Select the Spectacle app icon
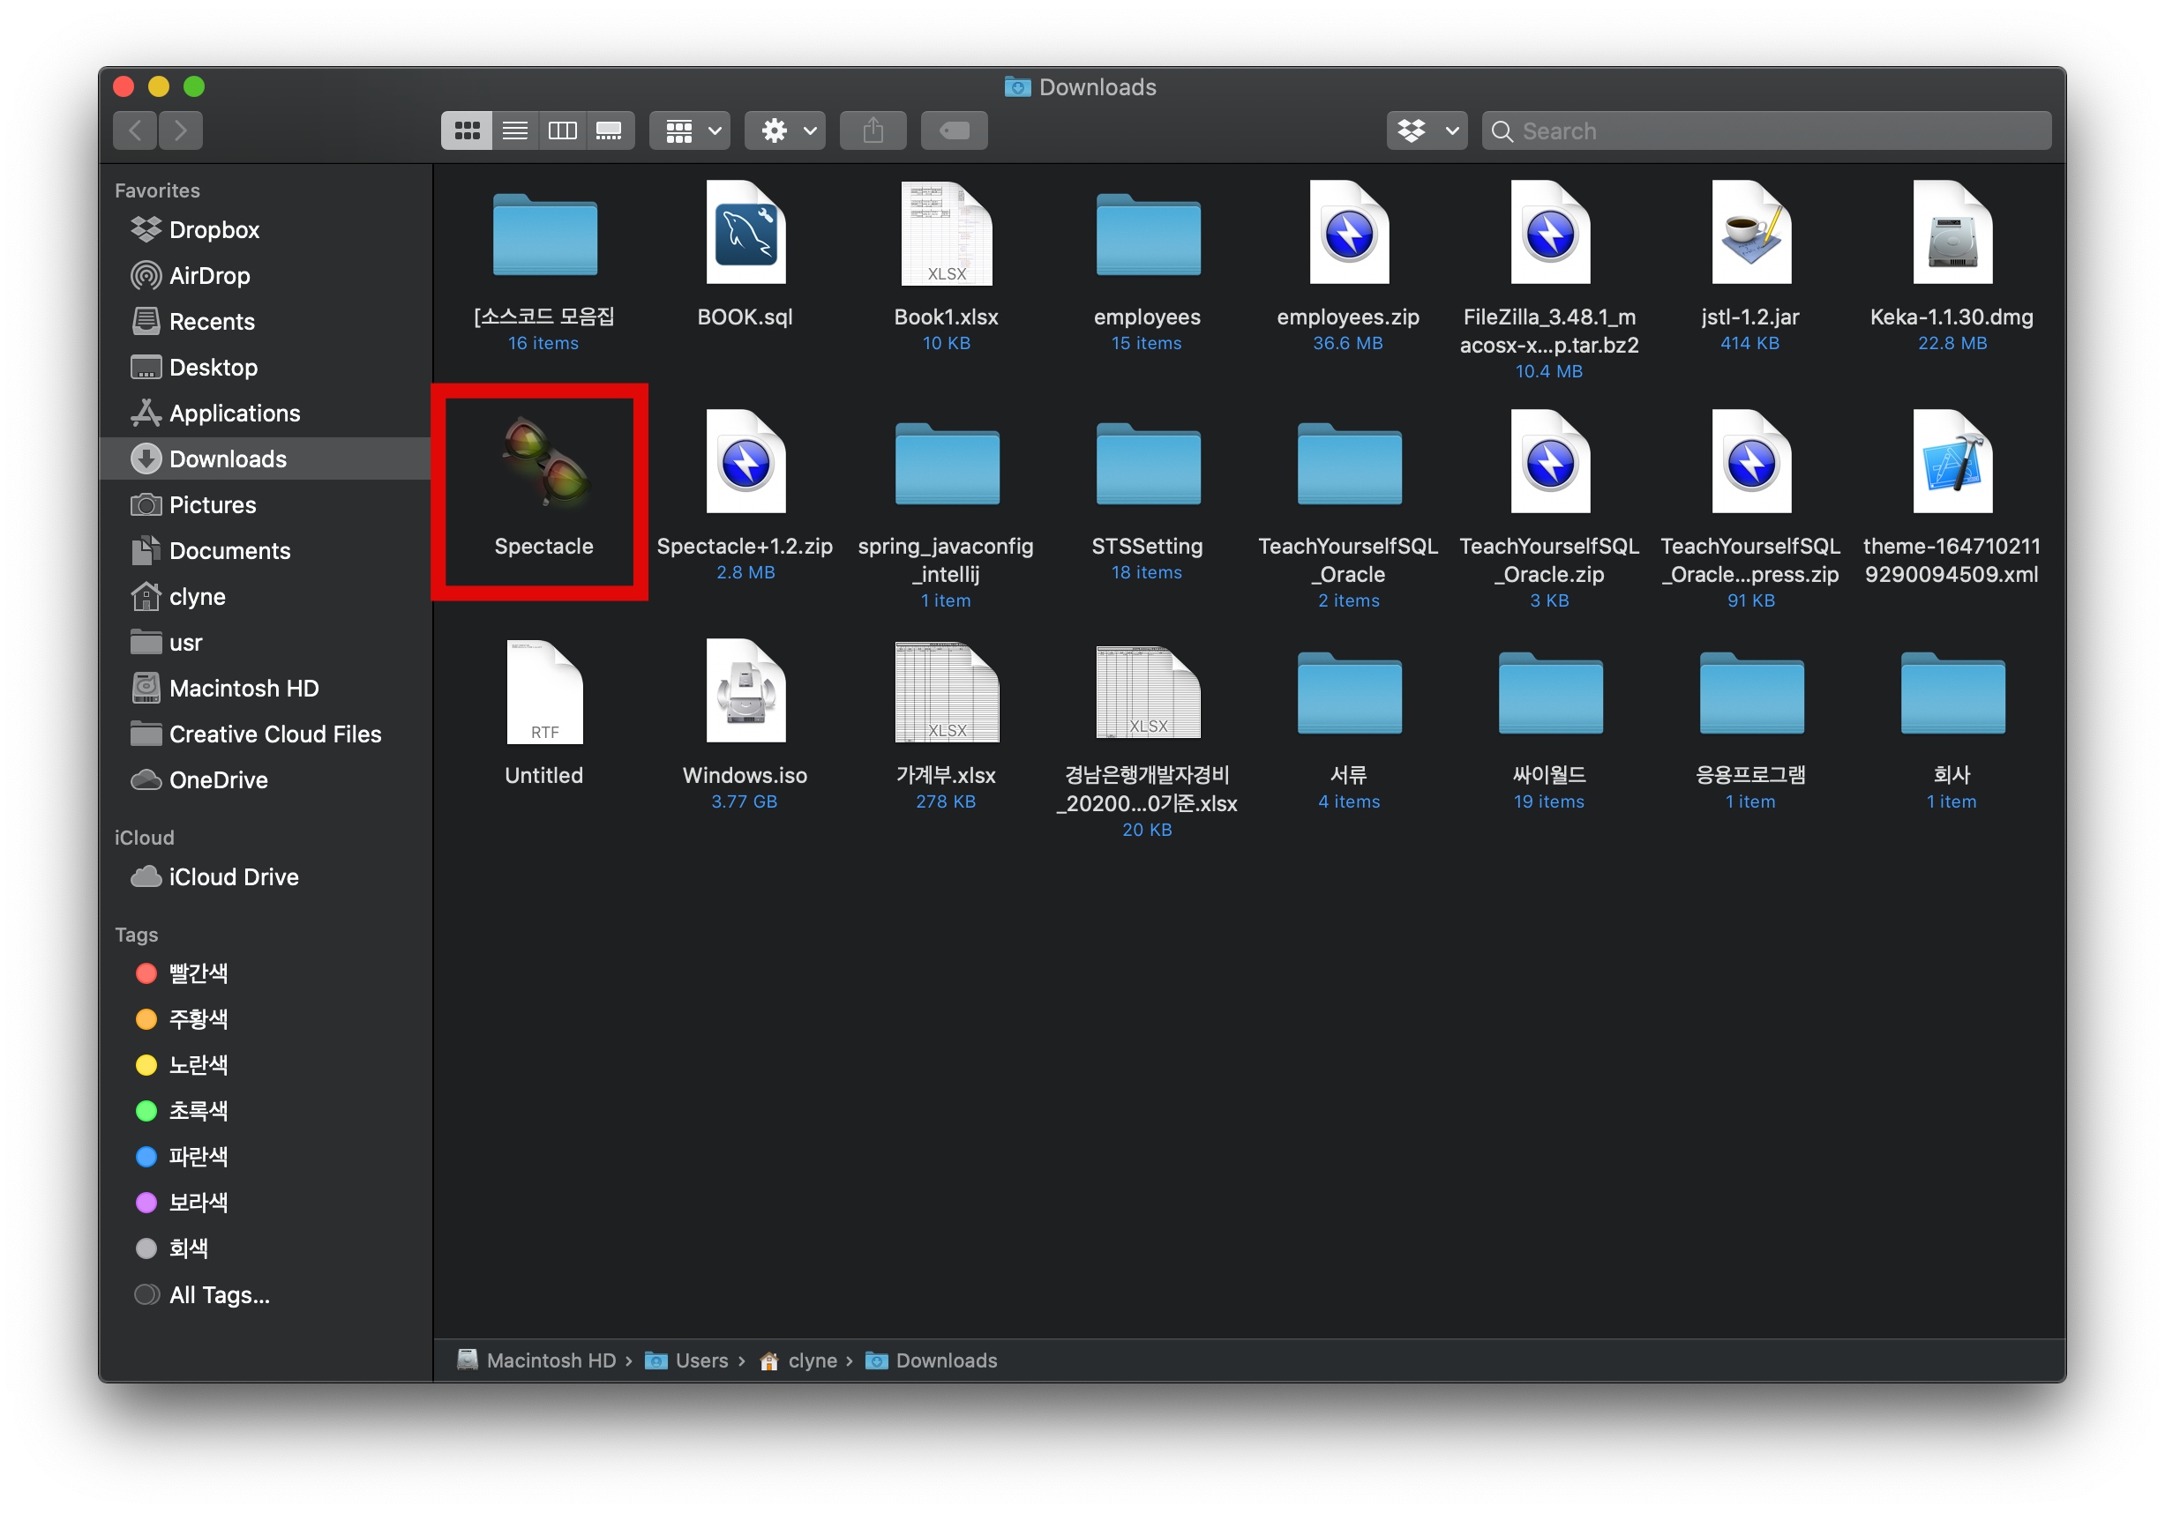Image resolution: width=2165 pixels, height=1513 pixels. pos(544,464)
